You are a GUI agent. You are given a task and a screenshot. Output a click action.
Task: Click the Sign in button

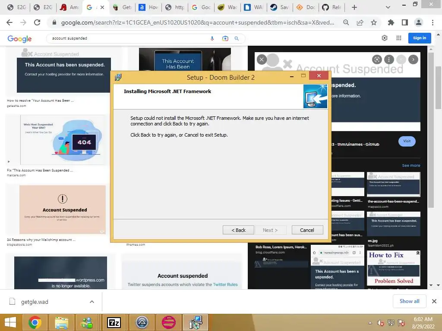[x=420, y=38]
